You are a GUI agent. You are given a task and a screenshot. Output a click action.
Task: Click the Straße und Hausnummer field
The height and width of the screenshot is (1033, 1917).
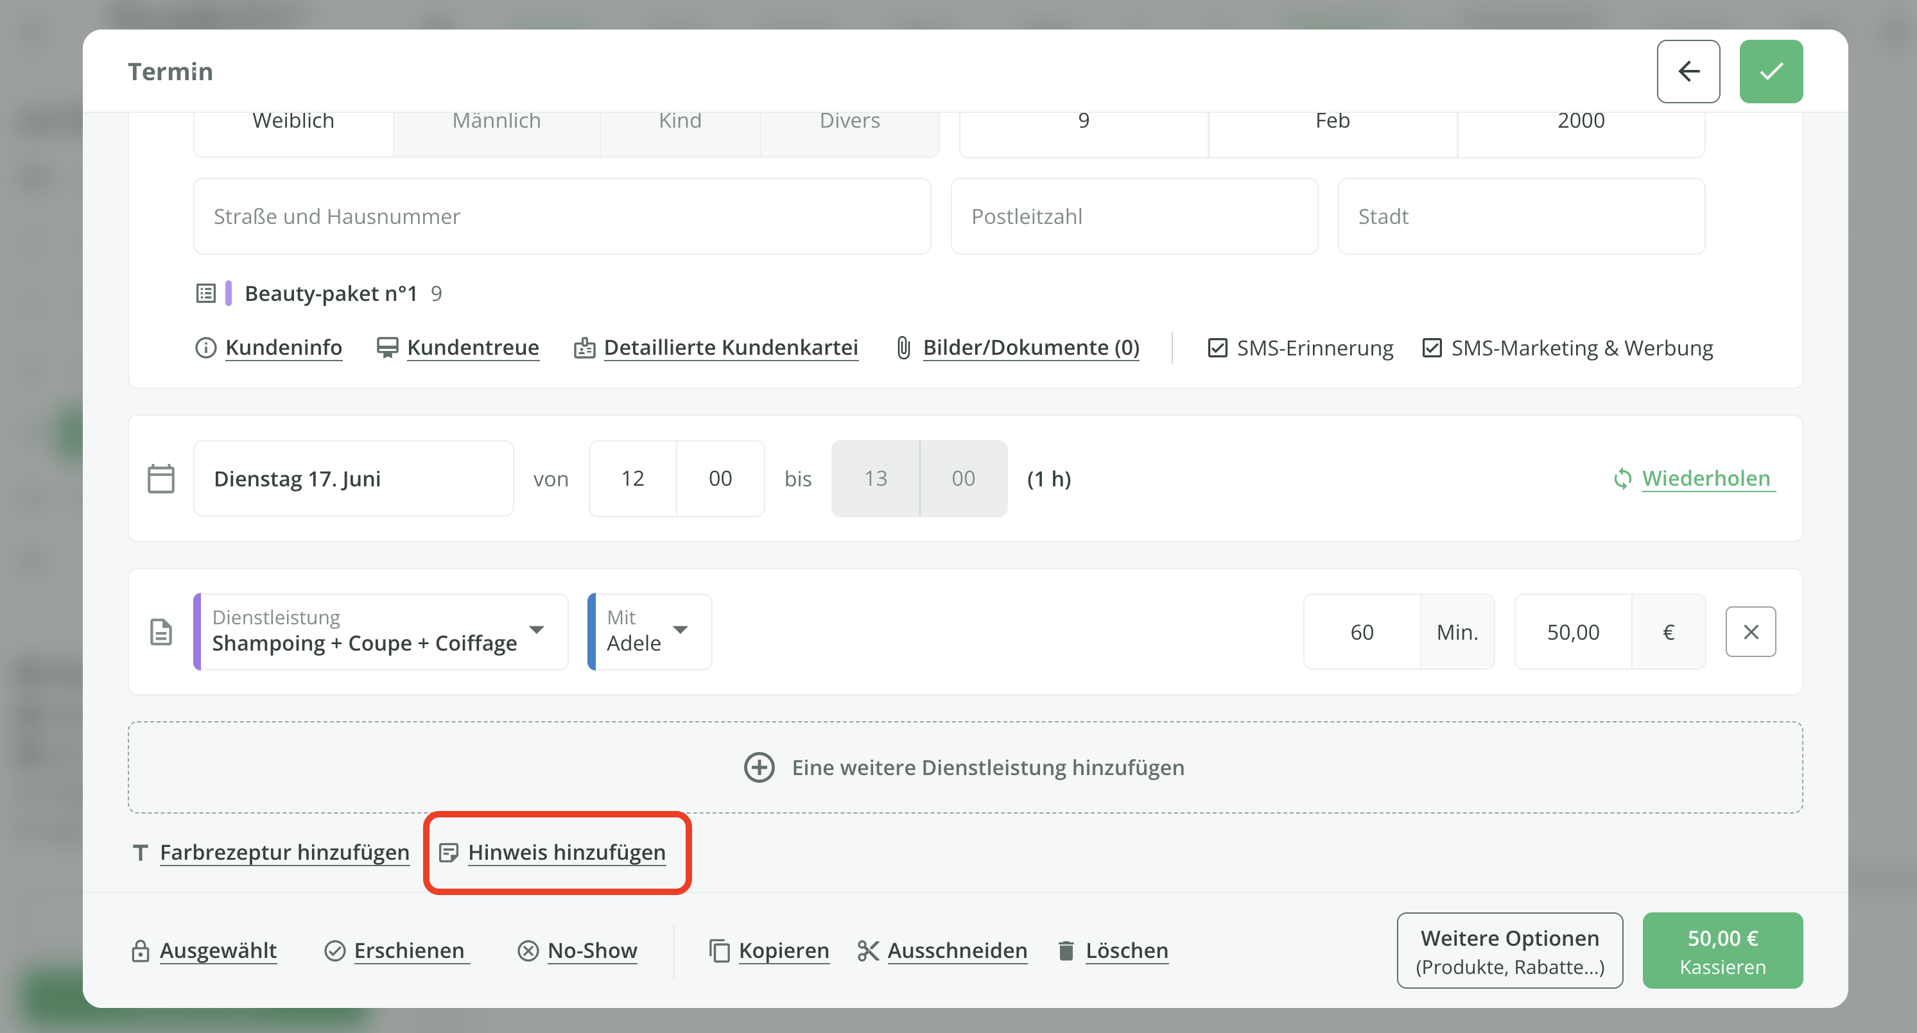point(561,216)
